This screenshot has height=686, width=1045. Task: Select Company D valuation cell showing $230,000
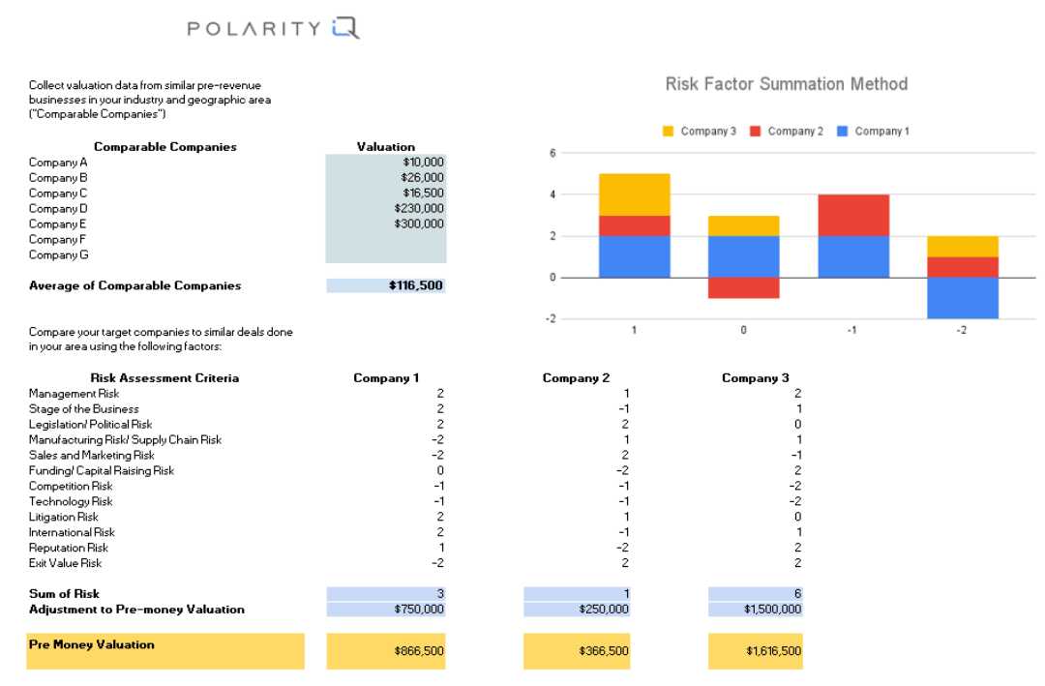point(386,208)
